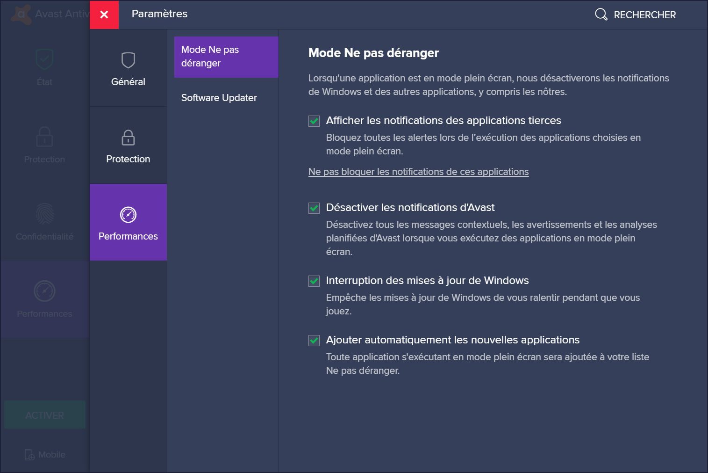Click text 'Toute application s'exécutant' description

pyautogui.click(x=487, y=364)
